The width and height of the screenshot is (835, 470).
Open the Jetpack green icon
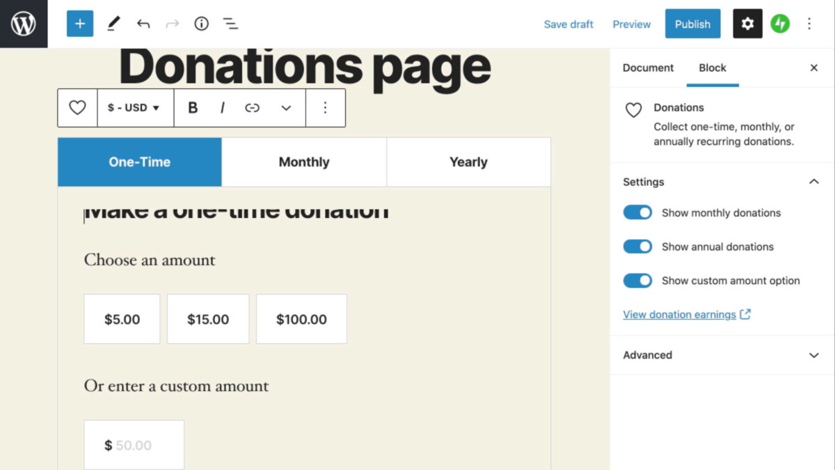[x=780, y=24]
